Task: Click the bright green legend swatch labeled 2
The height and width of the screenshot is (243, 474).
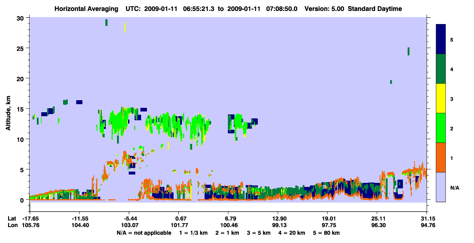Action: click(x=441, y=128)
